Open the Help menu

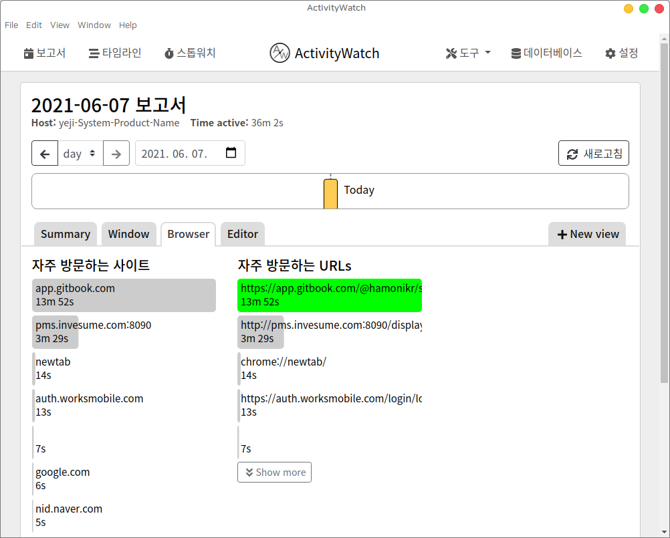click(128, 25)
